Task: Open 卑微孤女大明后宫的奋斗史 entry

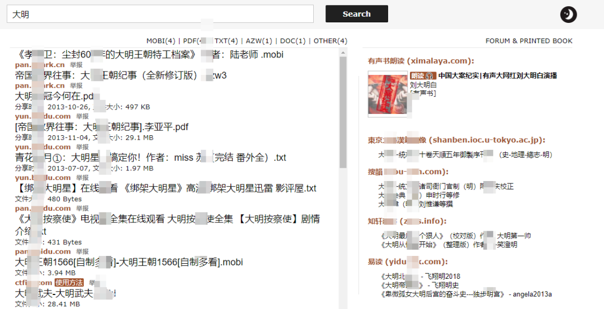Action: coord(466,294)
